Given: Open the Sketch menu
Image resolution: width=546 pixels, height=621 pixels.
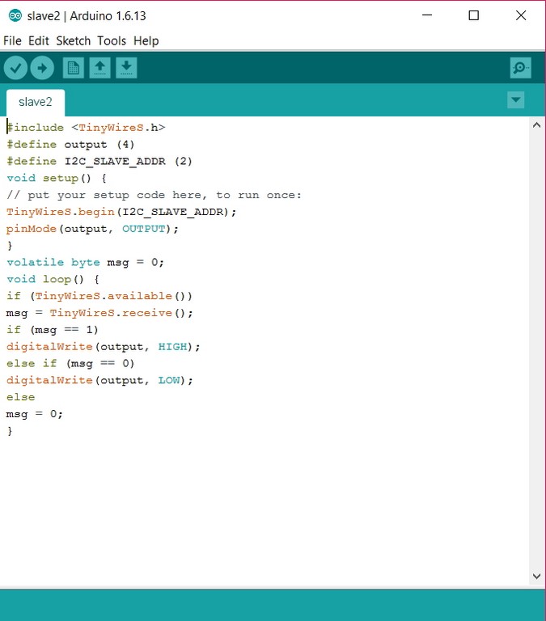Looking at the screenshot, I should tap(74, 40).
